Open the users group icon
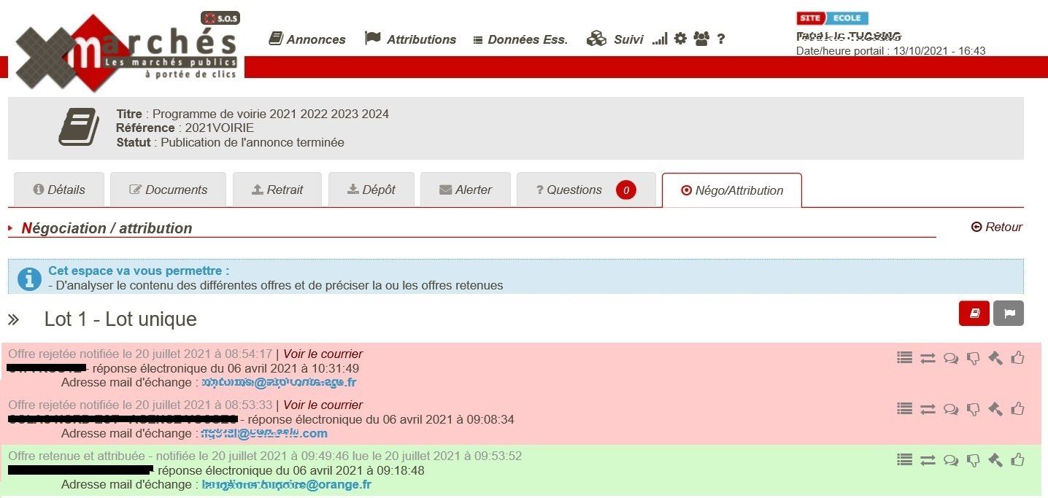1048x498 pixels. tap(701, 39)
